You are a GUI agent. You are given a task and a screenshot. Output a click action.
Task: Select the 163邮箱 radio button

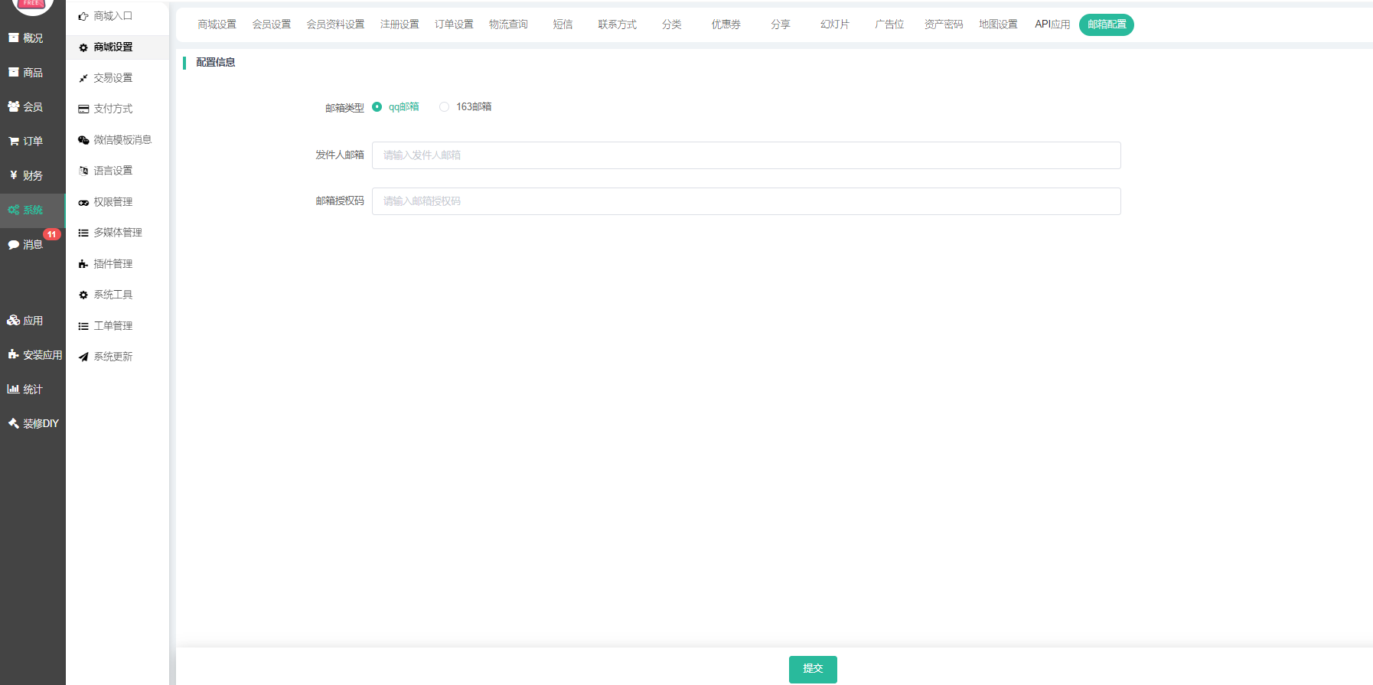coord(444,107)
